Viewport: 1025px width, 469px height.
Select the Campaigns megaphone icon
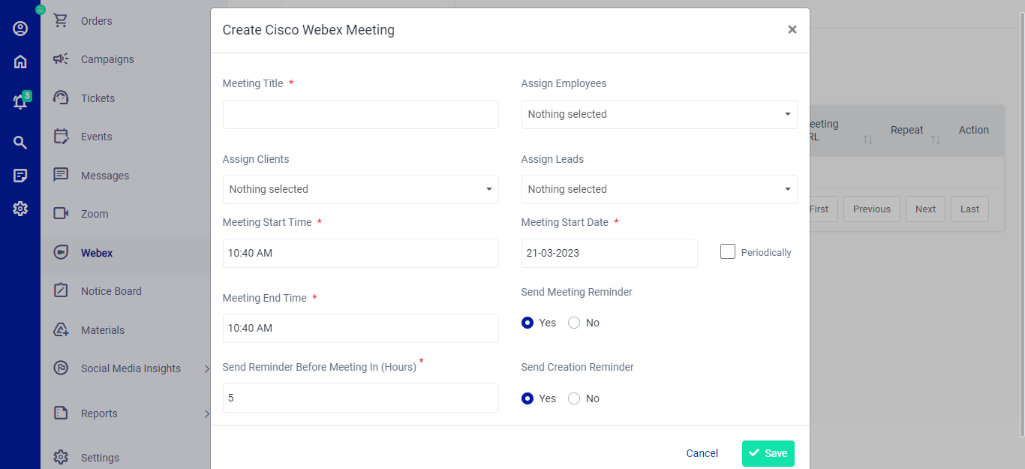[61, 59]
